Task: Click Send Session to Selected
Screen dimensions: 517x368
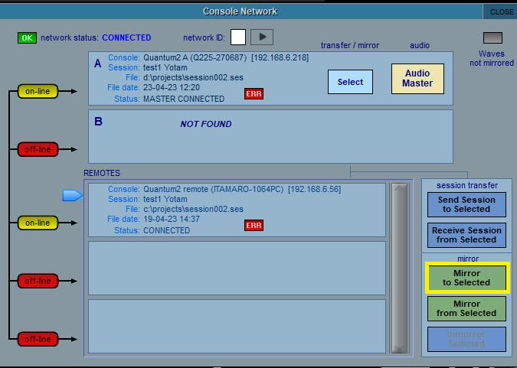Action: tap(466, 204)
